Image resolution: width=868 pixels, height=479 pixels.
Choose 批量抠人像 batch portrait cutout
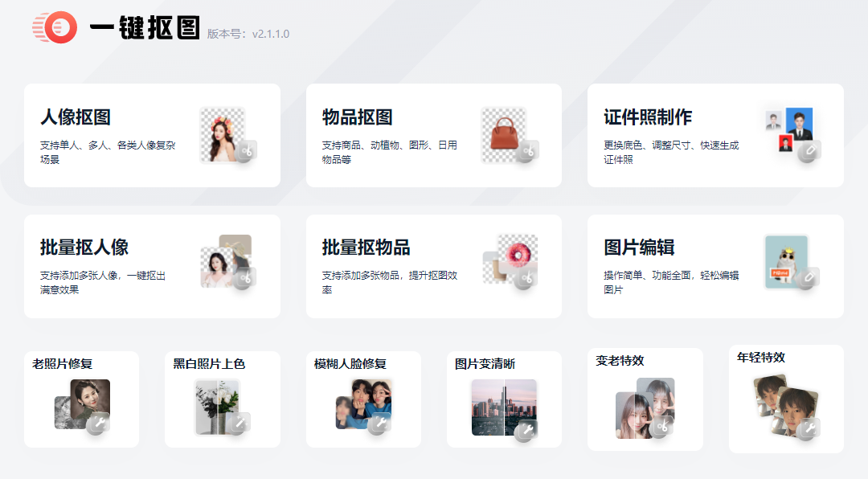(x=152, y=266)
